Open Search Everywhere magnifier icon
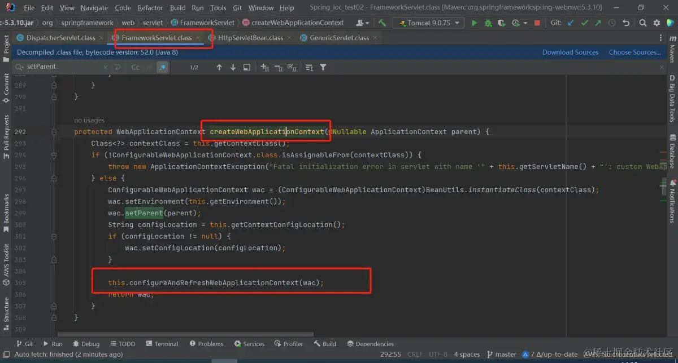 click(x=643, y=23)
